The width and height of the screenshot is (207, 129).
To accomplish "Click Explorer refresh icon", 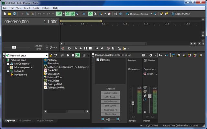I will pyautogui.click(x=56, y=55).
